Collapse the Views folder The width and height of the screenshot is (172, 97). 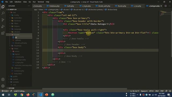[19, 48]
